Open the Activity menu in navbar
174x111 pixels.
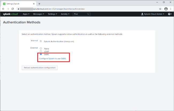pos(65,14)
